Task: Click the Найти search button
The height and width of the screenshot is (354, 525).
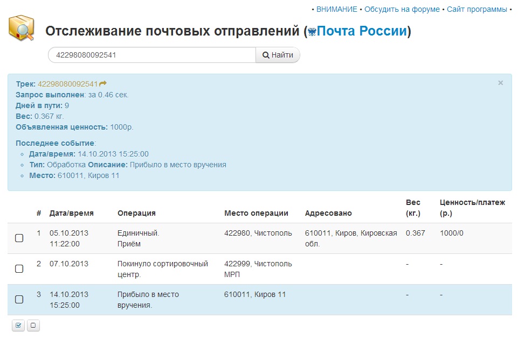Action: click(x=278, y=55)
